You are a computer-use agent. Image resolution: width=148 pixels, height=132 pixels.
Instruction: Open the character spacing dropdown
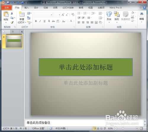58,21
